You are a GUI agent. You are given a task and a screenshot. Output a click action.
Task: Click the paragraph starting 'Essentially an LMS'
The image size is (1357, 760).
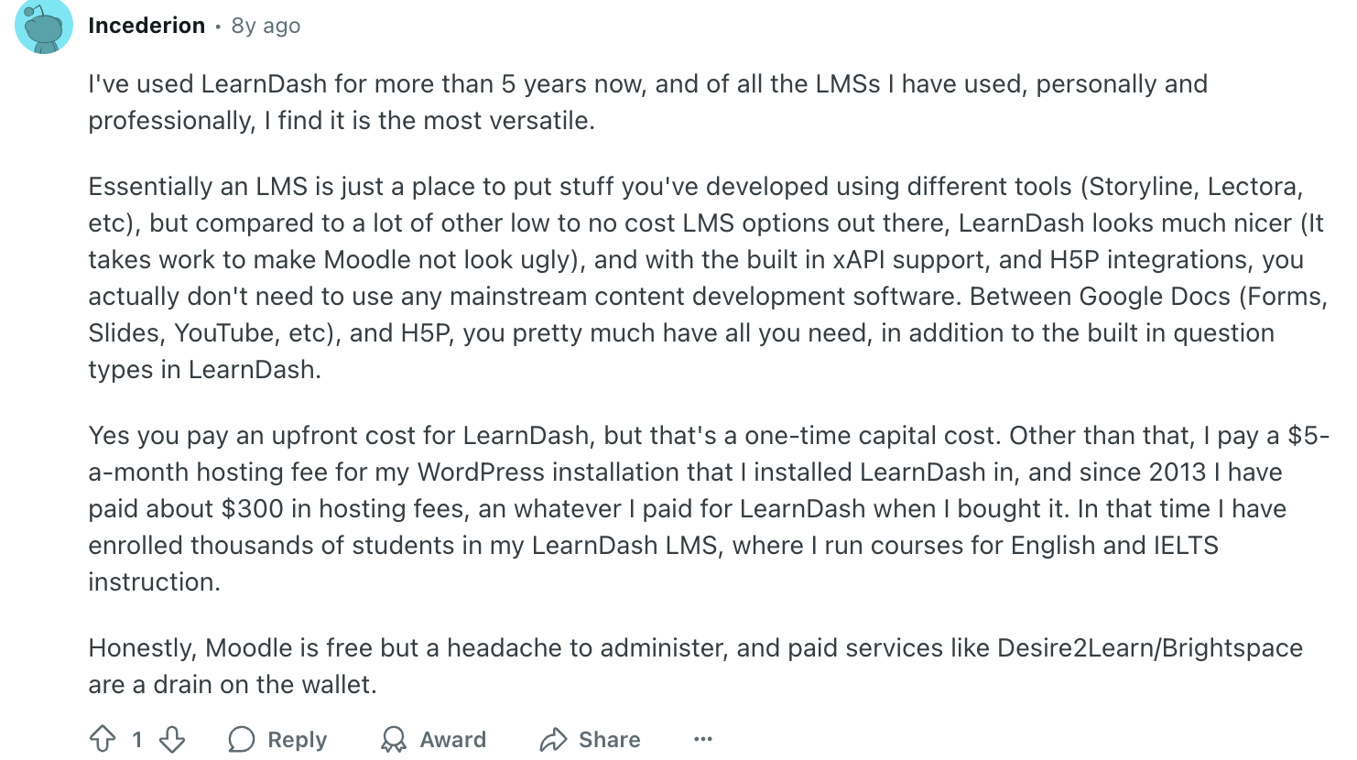pyautogui.click(x=708, y=278)
